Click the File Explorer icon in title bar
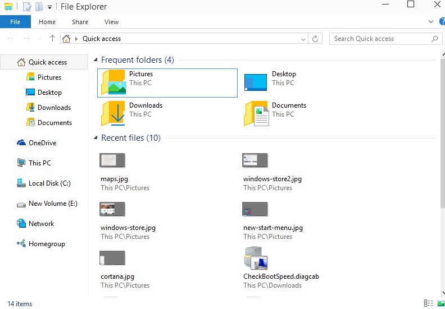The image size is (445, 309). 8,7
